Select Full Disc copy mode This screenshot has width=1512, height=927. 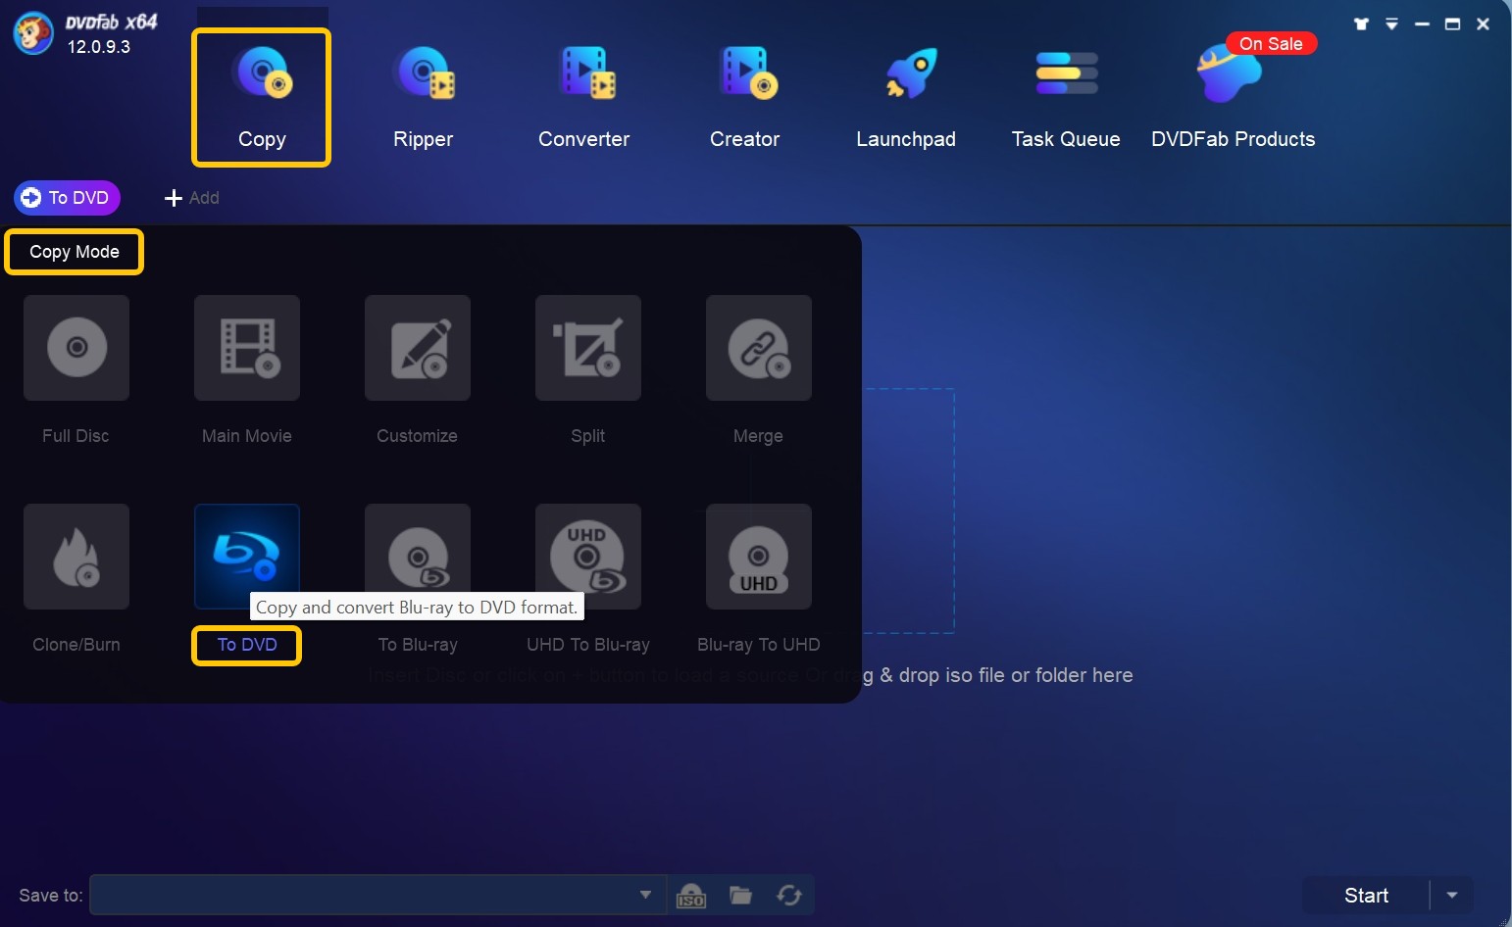(76, 348)
